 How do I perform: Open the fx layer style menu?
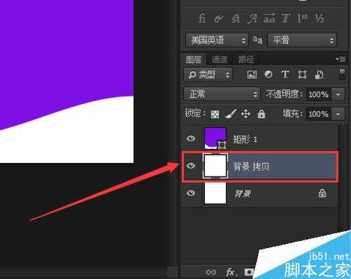pos(231,272)
